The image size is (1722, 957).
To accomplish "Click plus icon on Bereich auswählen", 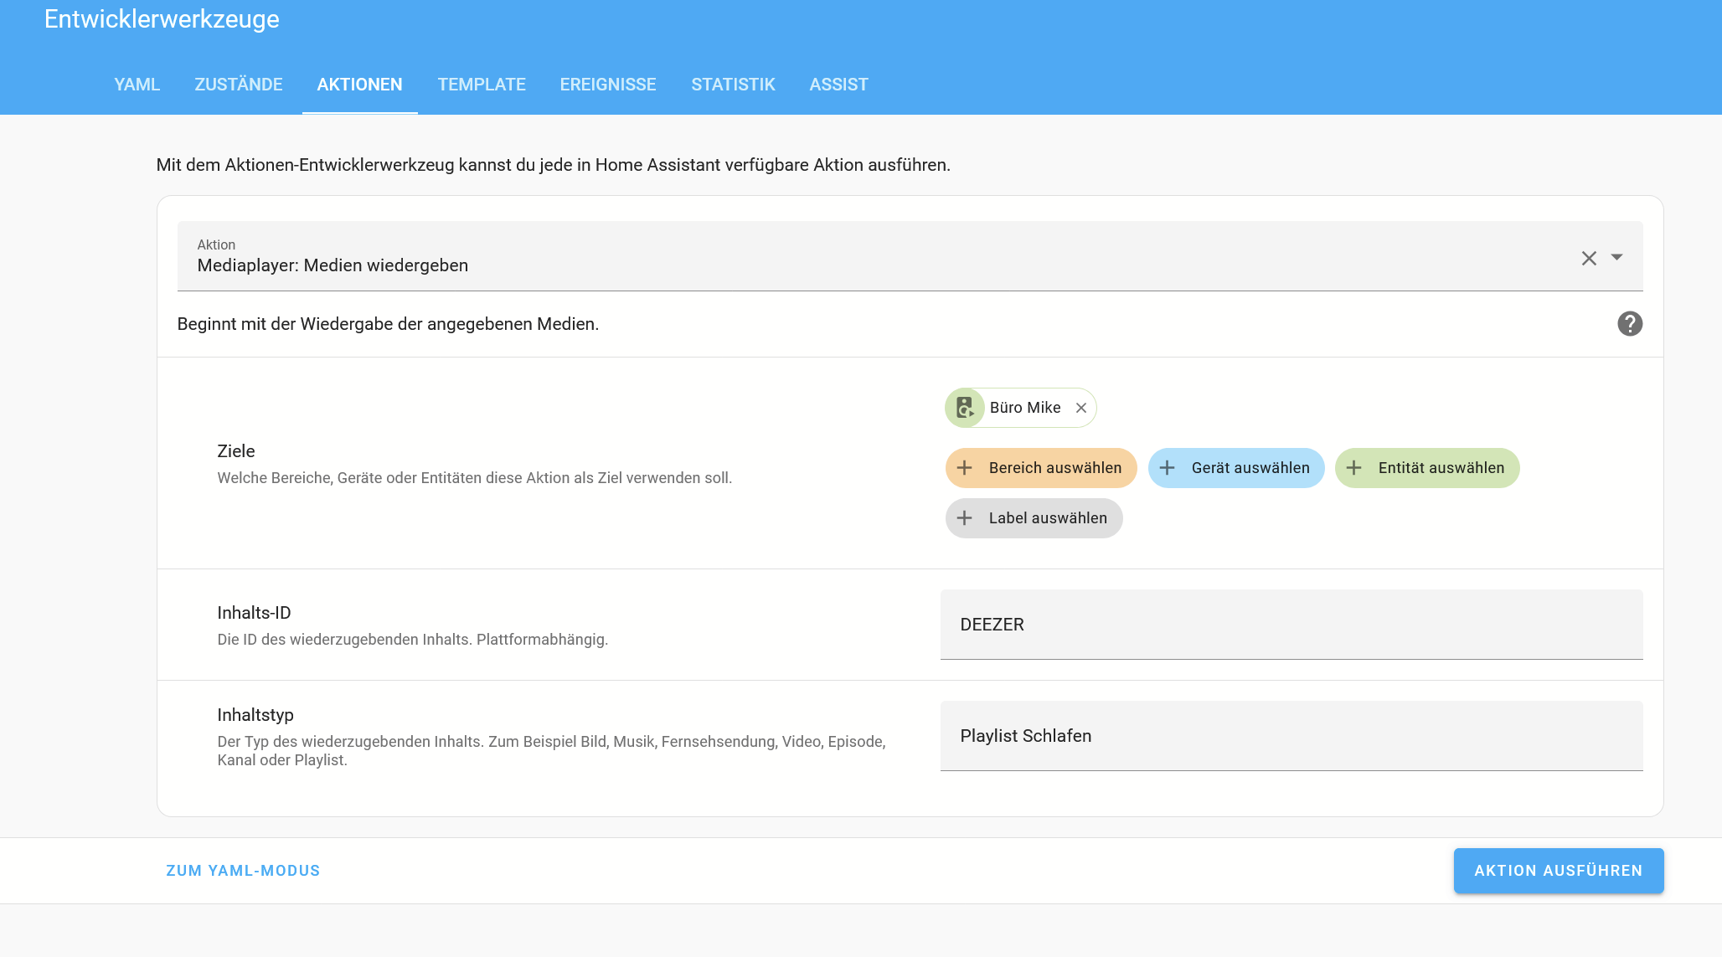I will point(965,468).
